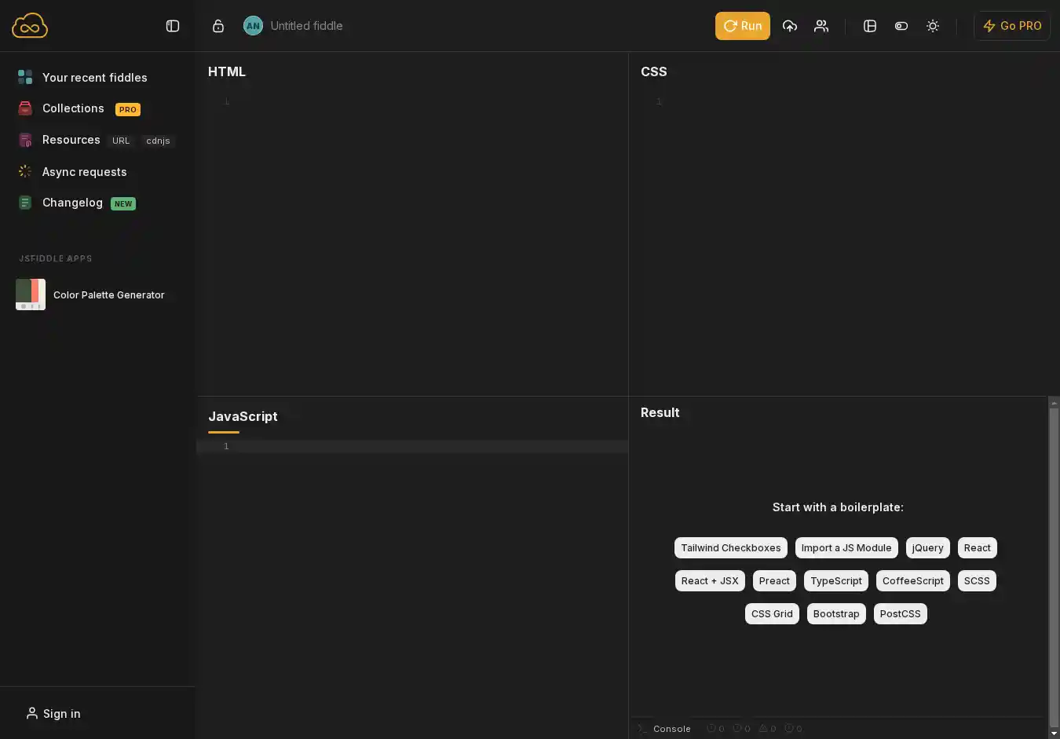Open the HTML panel settings label
Image resolution: width=1060 pixels, height=739 pixels.
point(227,71)
